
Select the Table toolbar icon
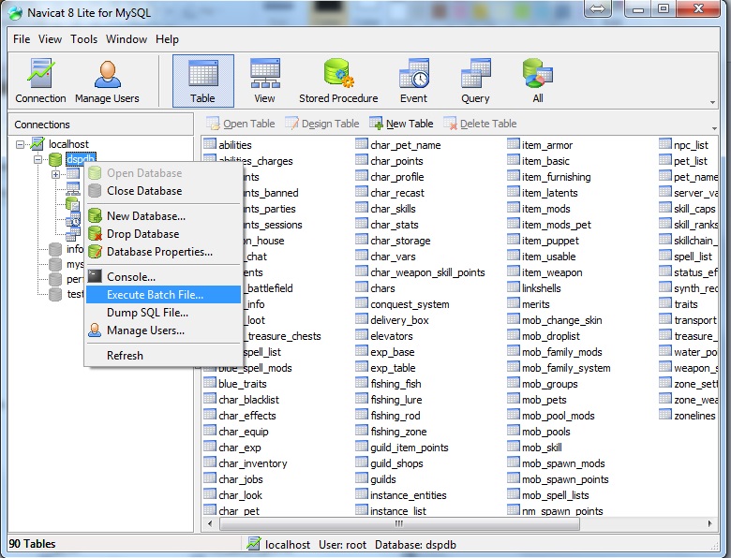point(202,81)
